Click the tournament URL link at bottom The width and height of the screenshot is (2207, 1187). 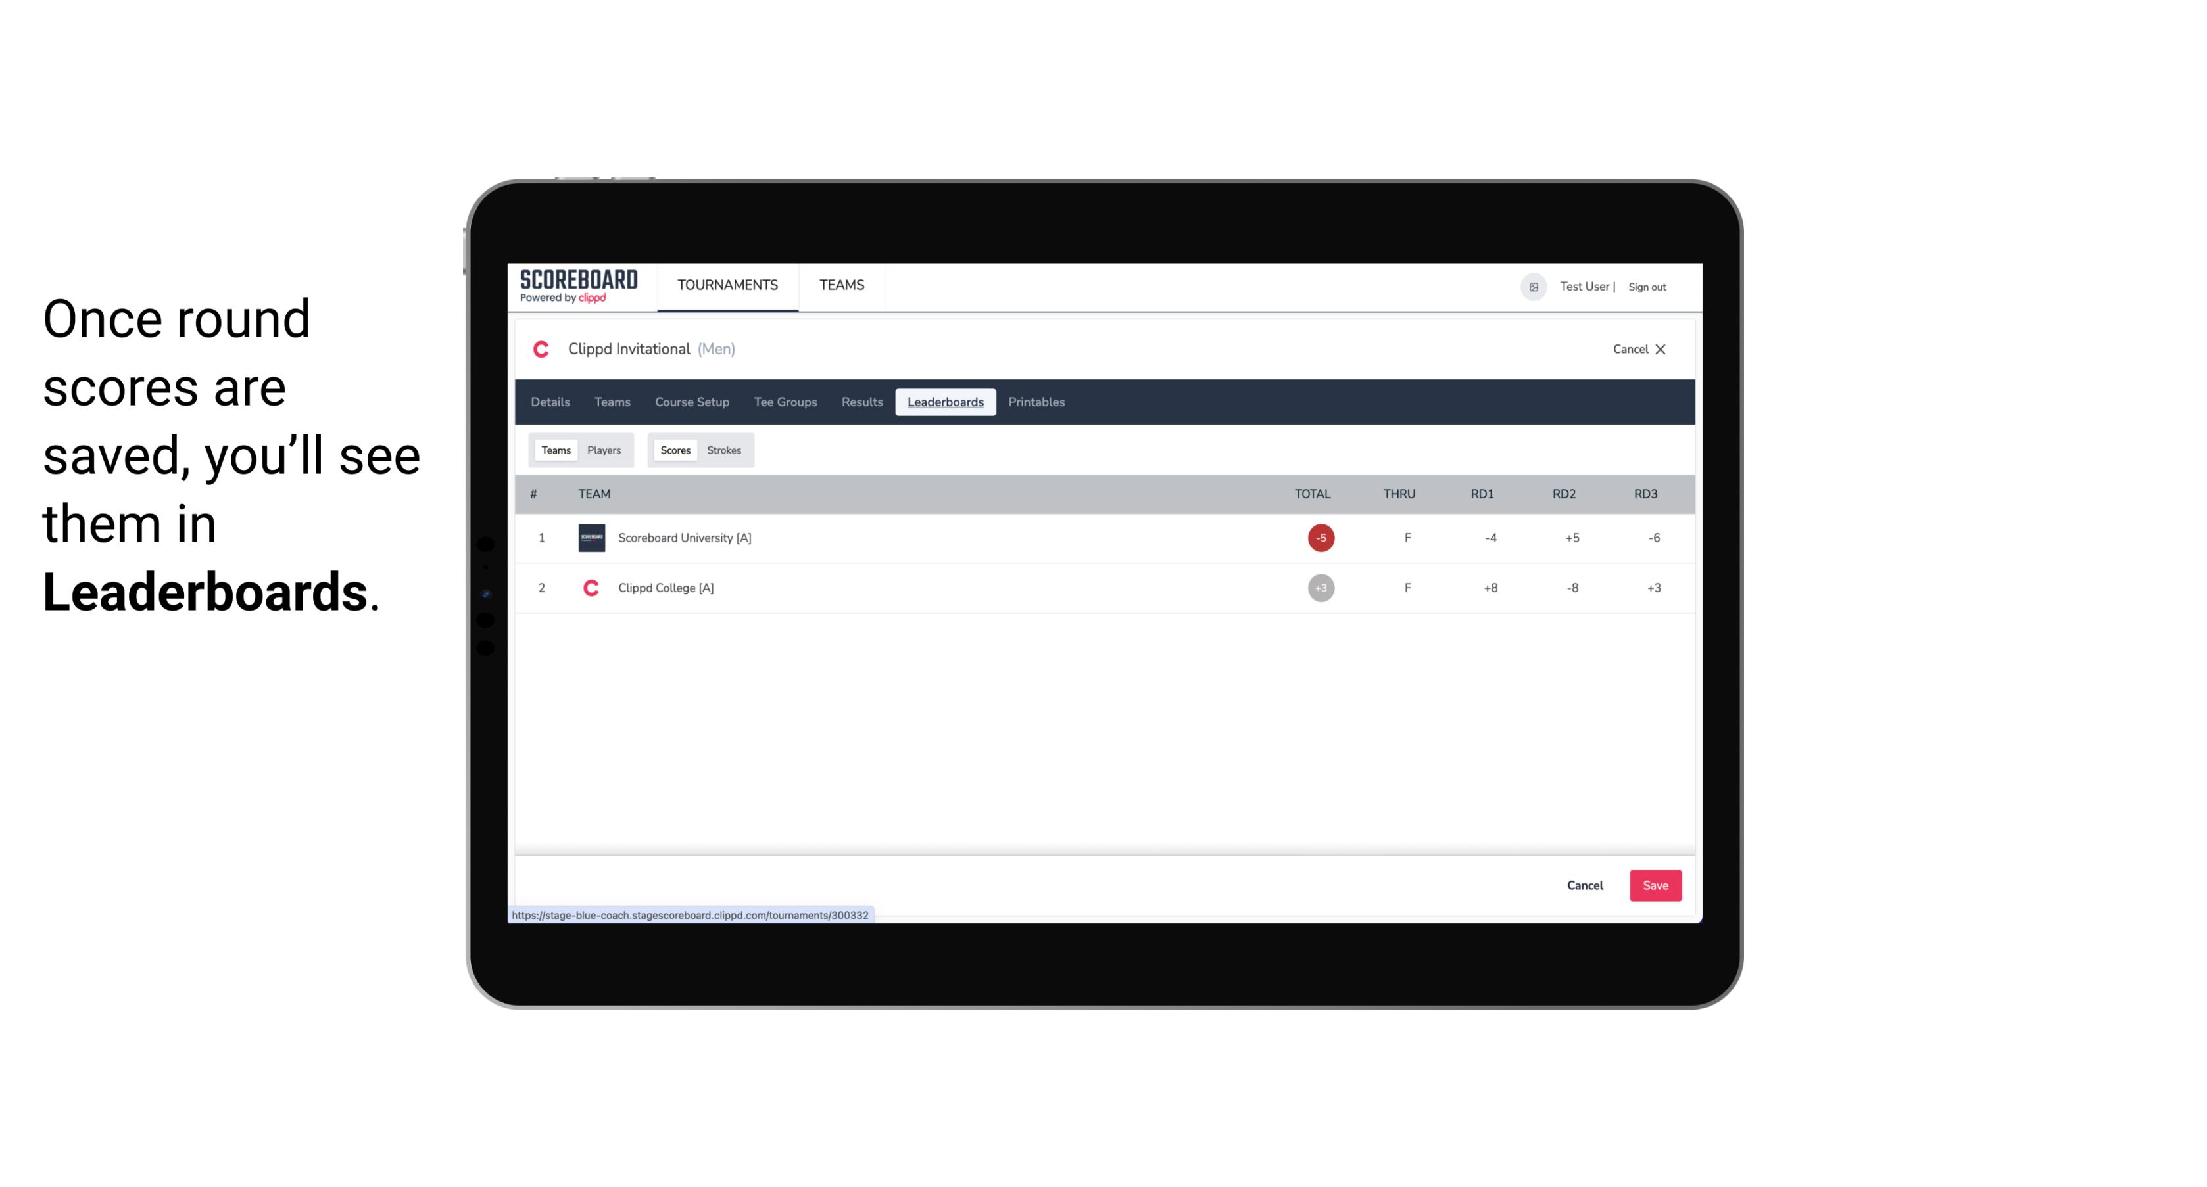click(691, 915)
